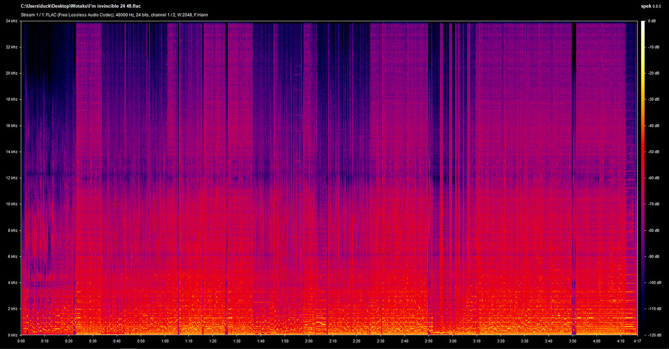Click the 24 kHz frequency axis label
This screenshot has width=669, height=349.
click(11, 21)
